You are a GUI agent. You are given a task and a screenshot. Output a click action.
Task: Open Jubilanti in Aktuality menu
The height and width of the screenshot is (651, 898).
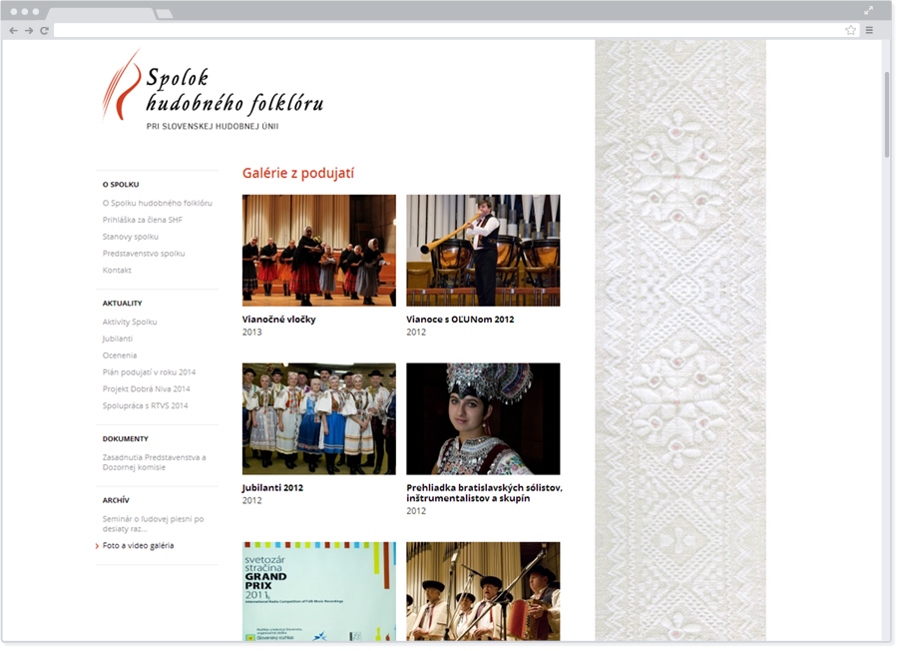[x=118, y=338]
